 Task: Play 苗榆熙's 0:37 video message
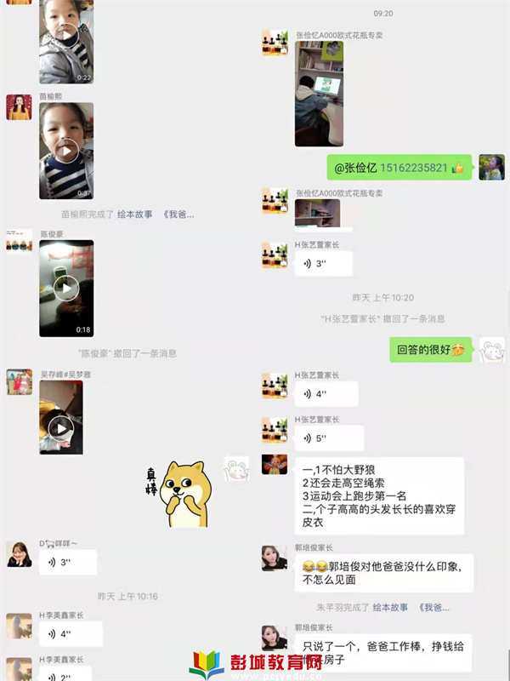[x=66, y=151]
